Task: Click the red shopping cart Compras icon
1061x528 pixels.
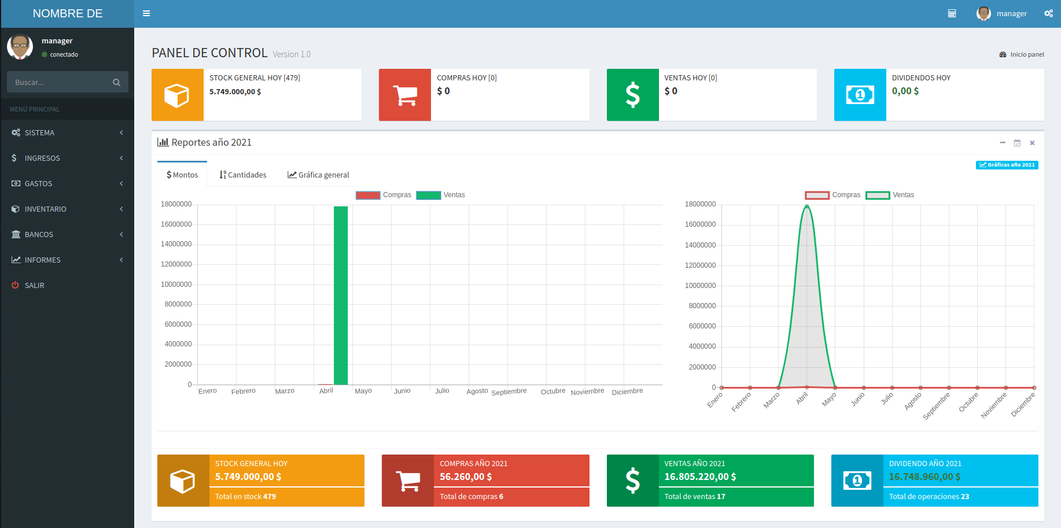Action: click(x=405, y=95)
